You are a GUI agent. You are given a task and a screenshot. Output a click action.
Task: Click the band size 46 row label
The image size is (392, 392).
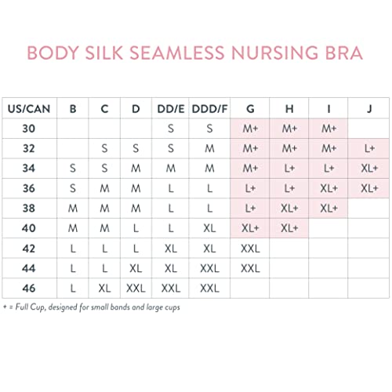[29, 289]
